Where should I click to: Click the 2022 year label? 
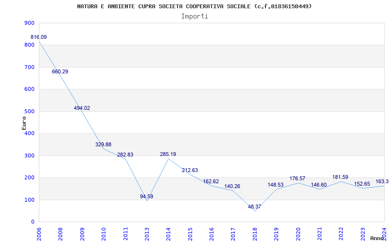(341, 234)
